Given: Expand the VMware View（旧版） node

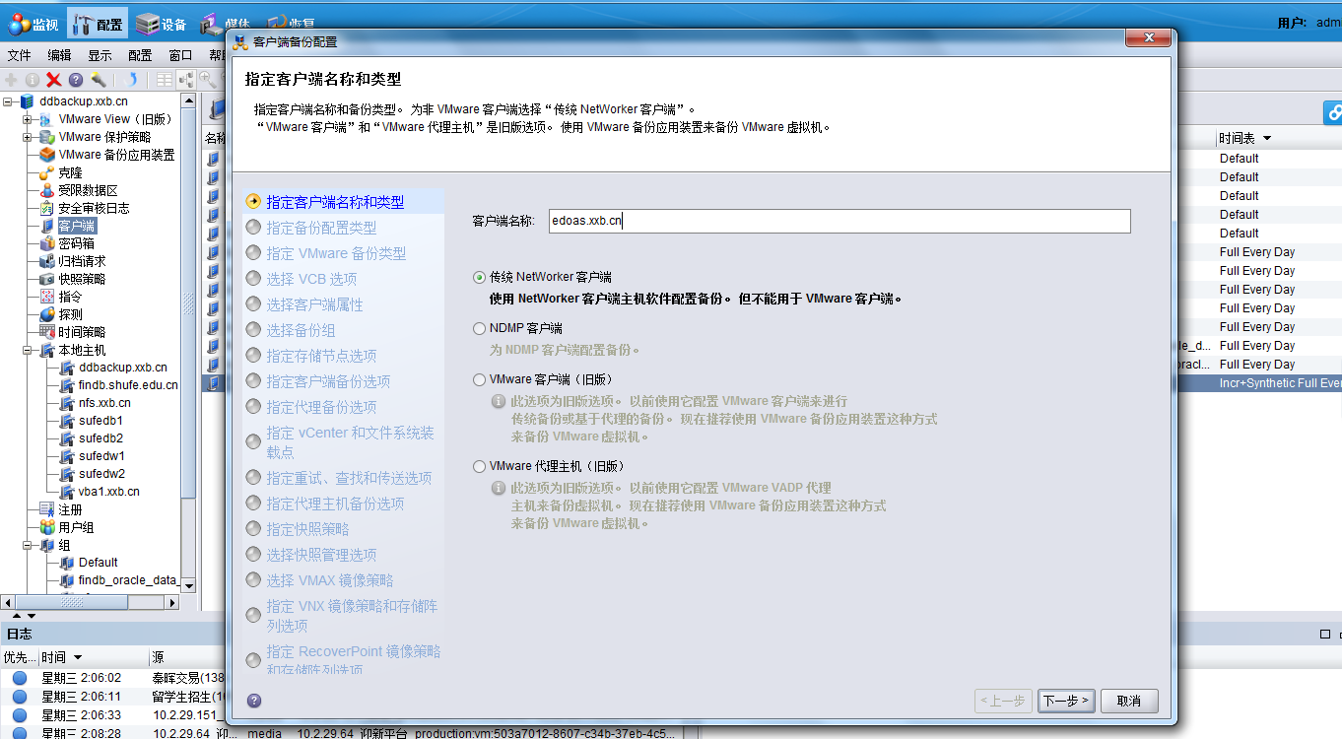Looking at the screenshot, I should point(28,119).
